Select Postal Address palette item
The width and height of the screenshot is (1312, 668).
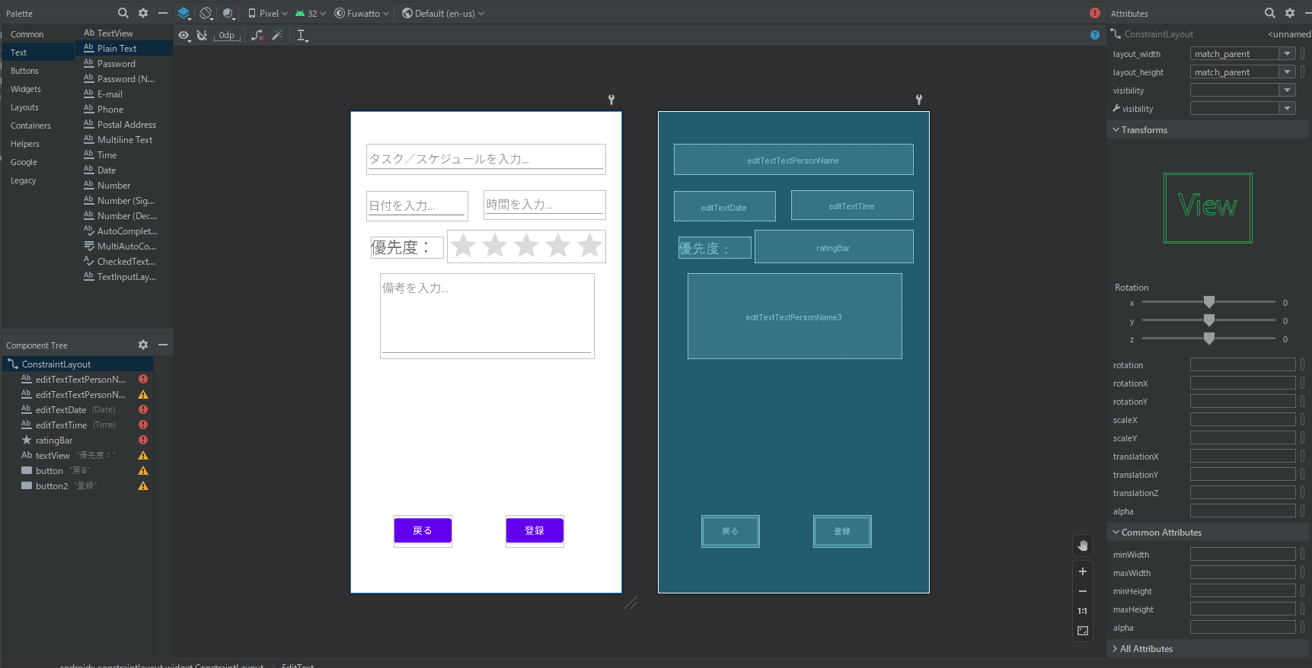tap(125, 125)
